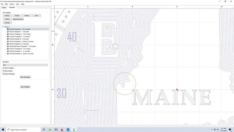The height and width of the screenshot is (132, 234).
Task: Click the Show Simulation button
Action: tap(25, 77)
